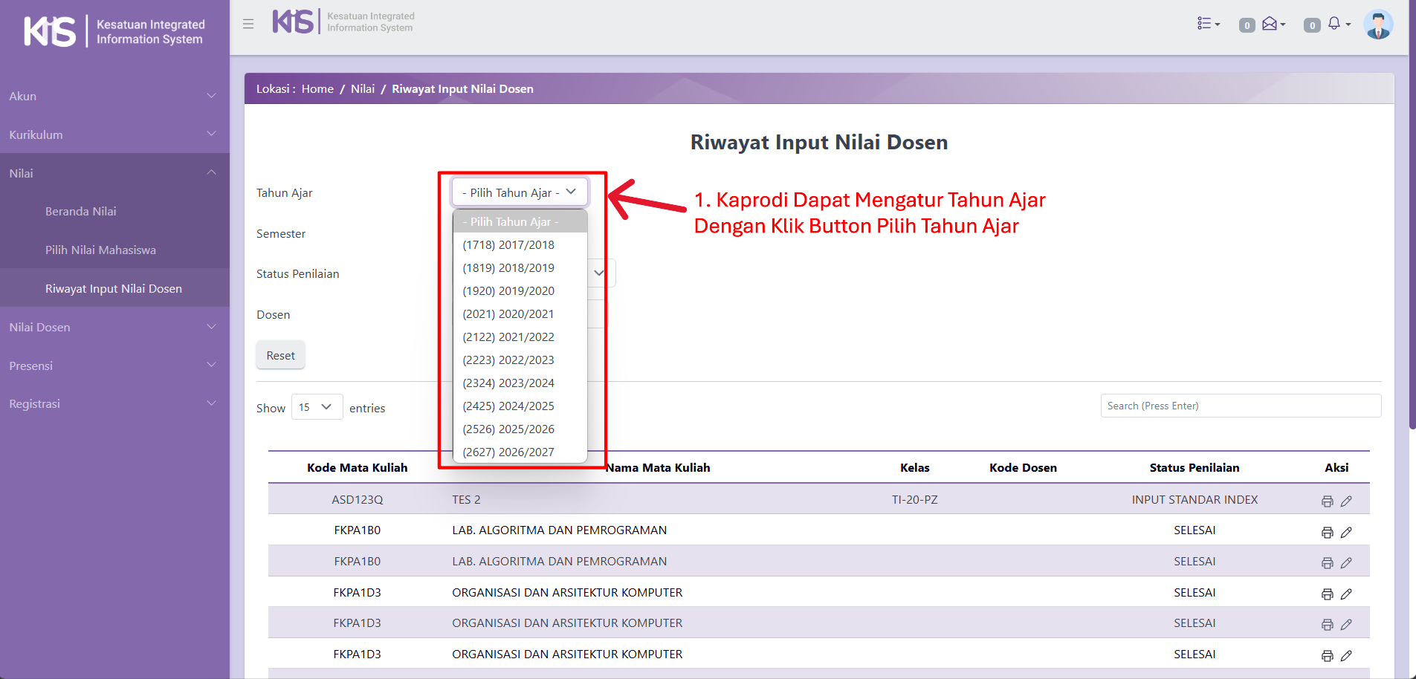The width and height of the screenshot is (1416, 679).
Task: Go to Beranda Nilai in sidebar
Action: (81, 212)
